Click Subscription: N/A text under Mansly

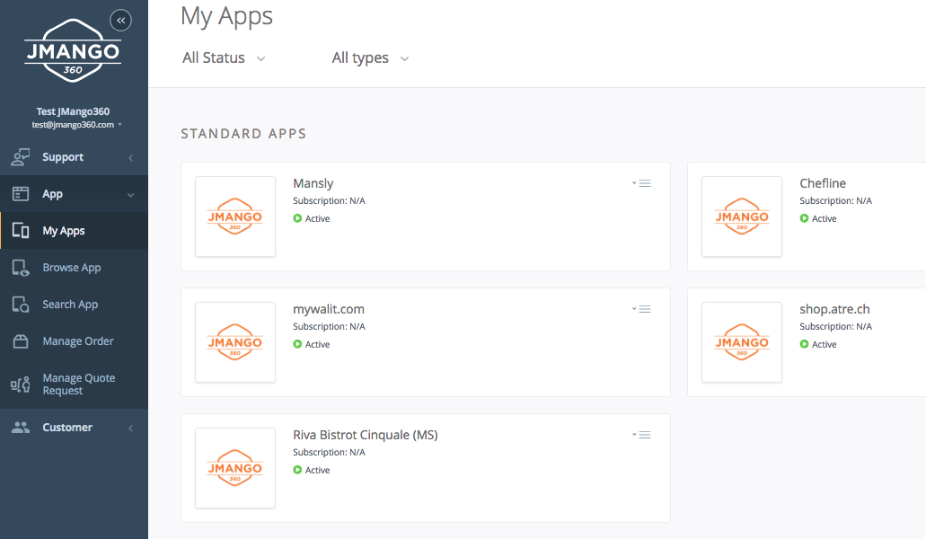pyautogui.click(x=329, y=200)
